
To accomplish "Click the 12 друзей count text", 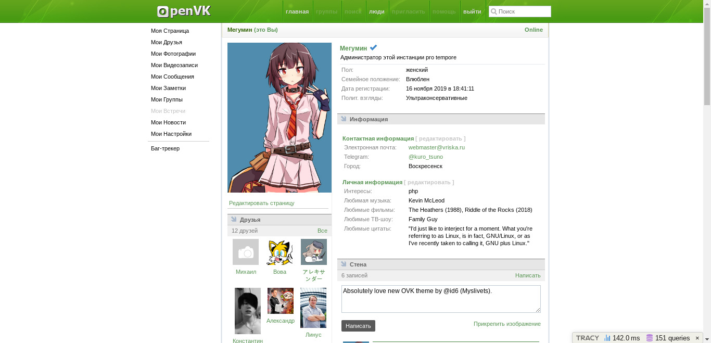I will tap(245, 231).
